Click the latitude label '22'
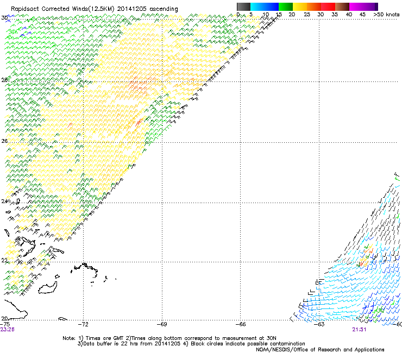402x353 pixels. pyautogui.click(x=4, y=261)
